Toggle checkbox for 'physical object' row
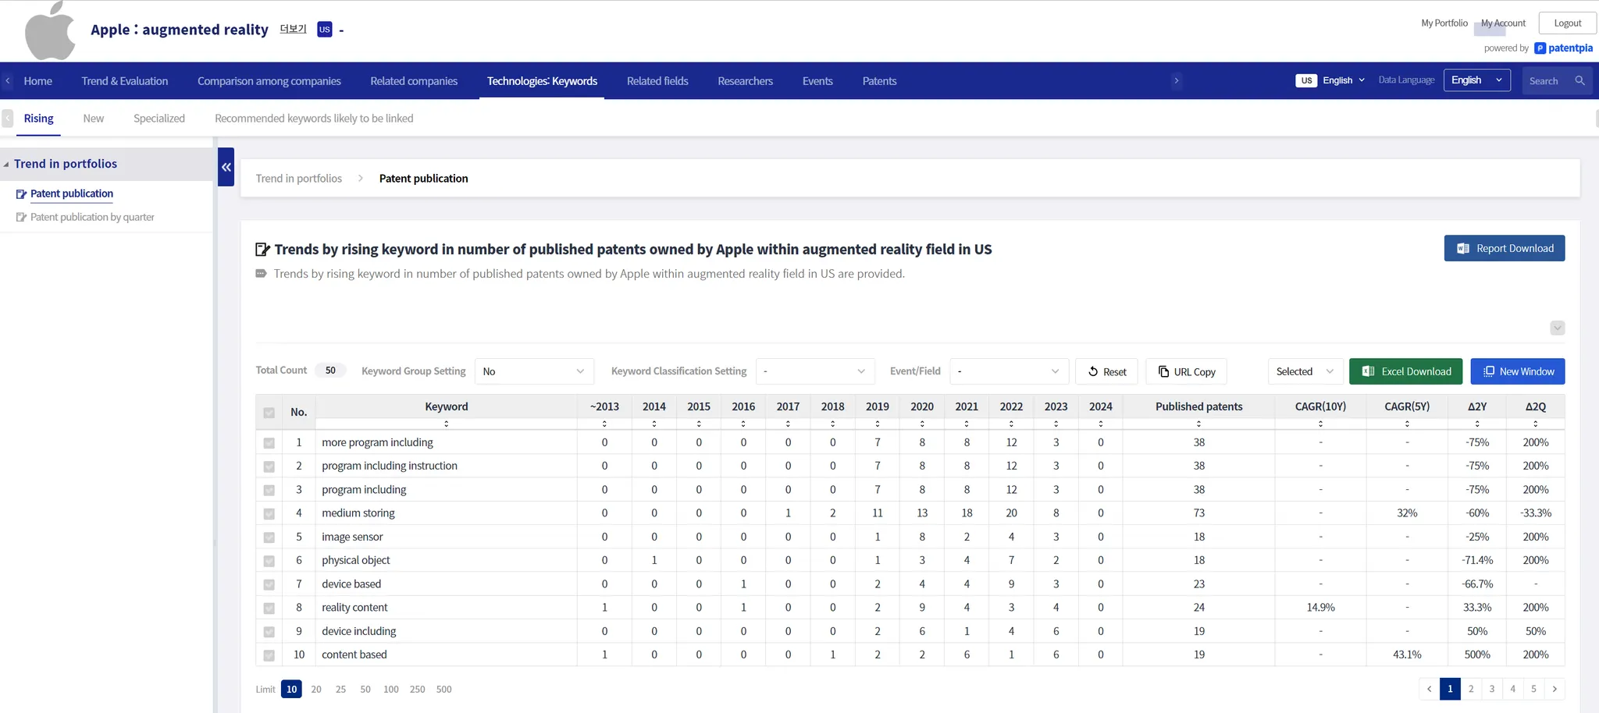This screenshot has width=1599, height=713. pyautogui.click(x=269, y=561)
